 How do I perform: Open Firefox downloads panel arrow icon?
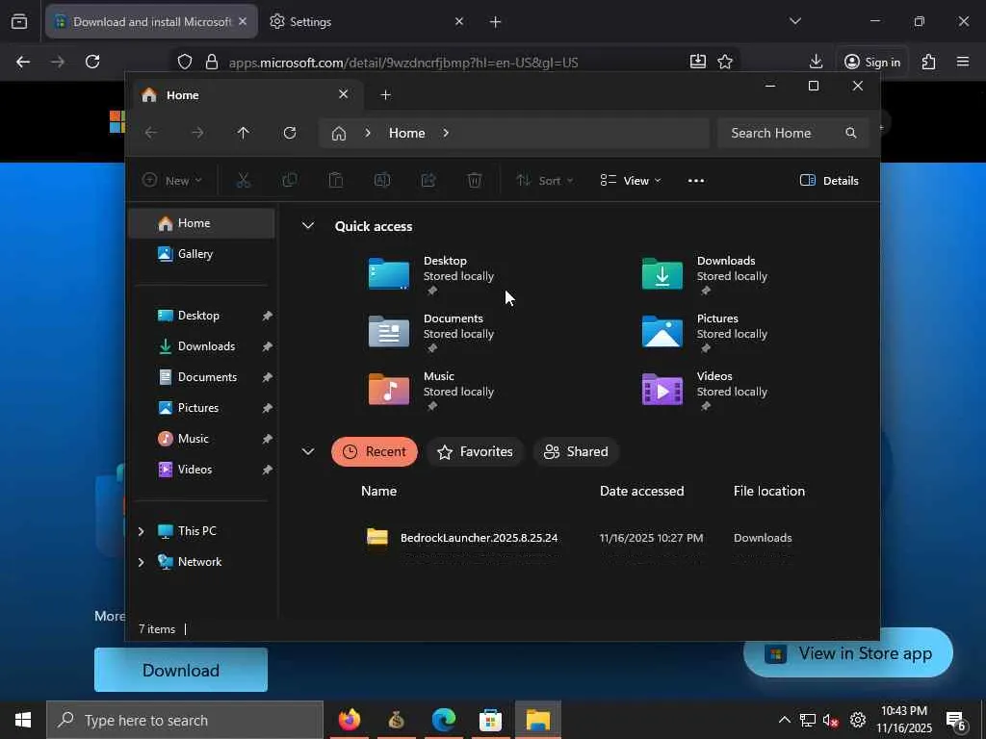tap(816, 62)
